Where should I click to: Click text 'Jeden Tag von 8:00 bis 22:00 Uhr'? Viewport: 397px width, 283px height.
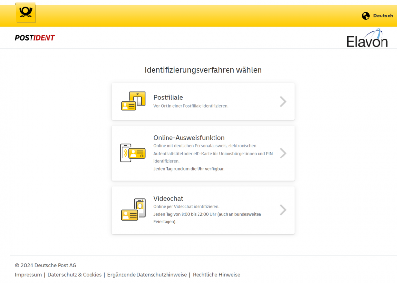(185, 214)
